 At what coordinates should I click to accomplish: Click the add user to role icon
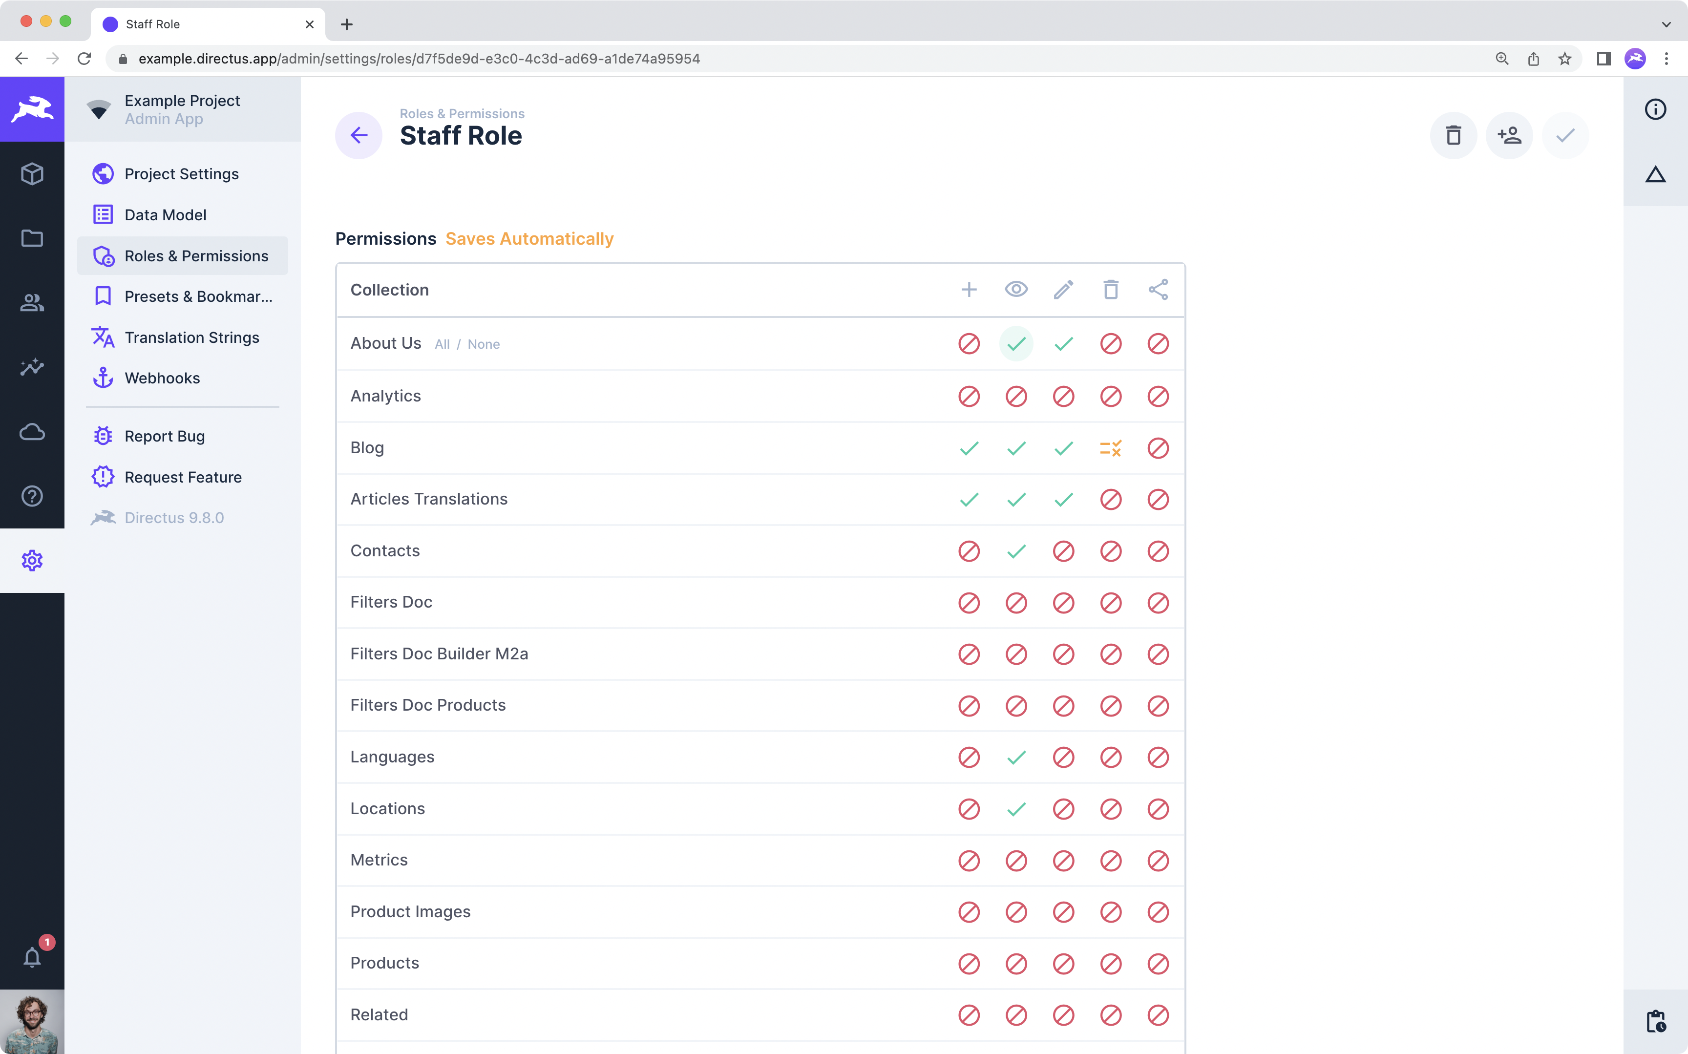click(x=1509, y=135)
